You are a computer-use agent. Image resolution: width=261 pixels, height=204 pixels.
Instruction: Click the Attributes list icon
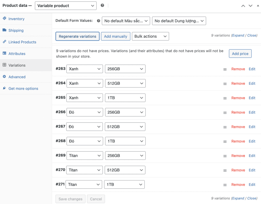click(x=5, y=53)
